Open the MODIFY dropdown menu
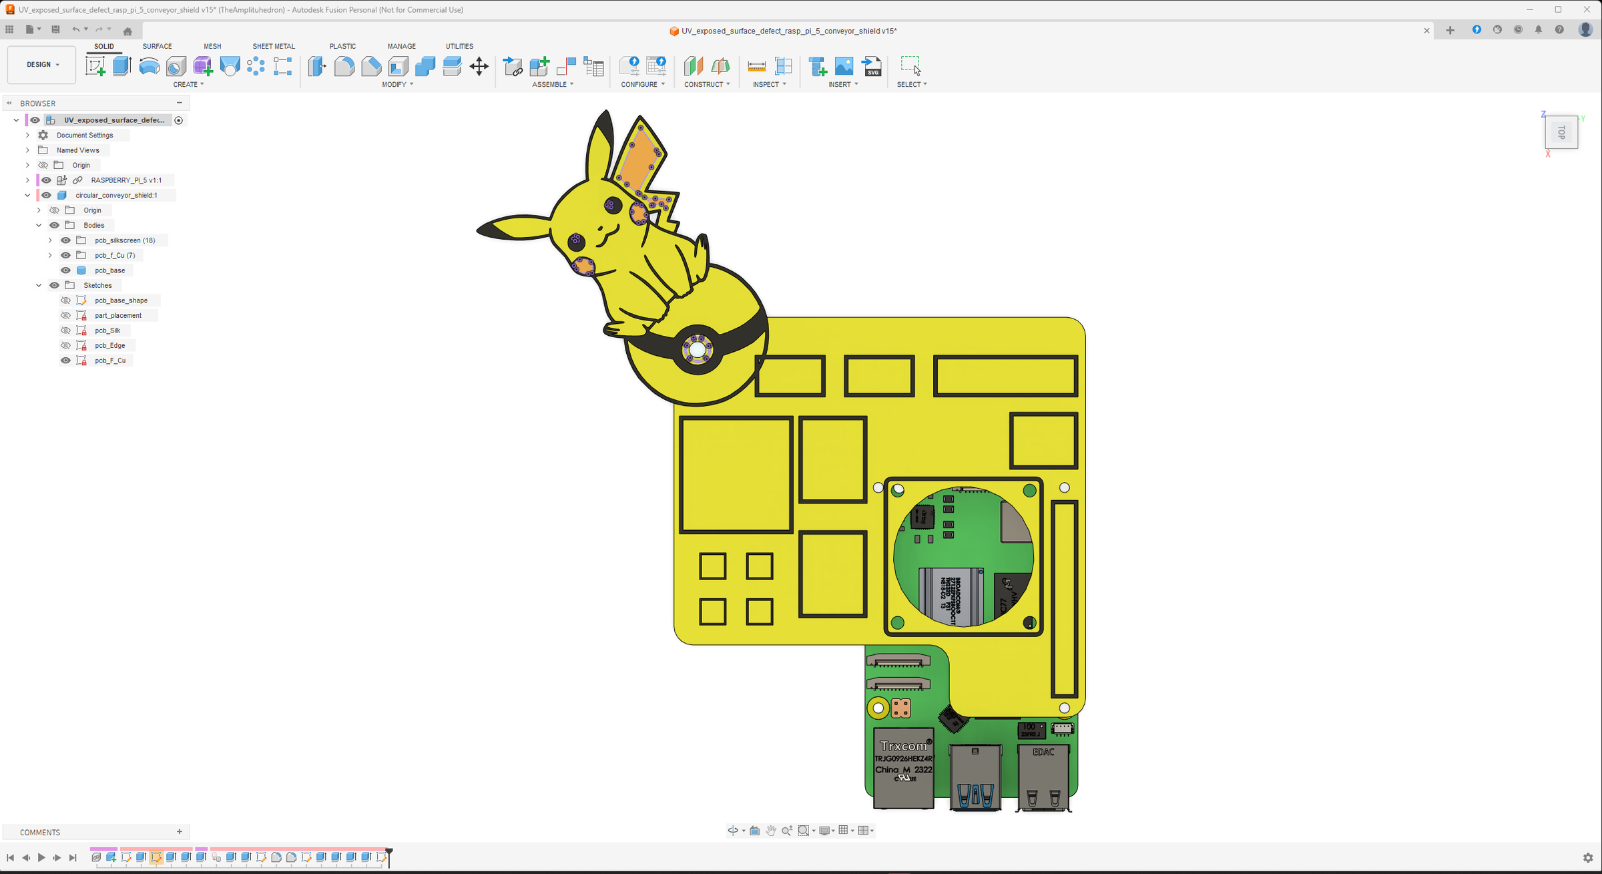 [x=397, y=84]
